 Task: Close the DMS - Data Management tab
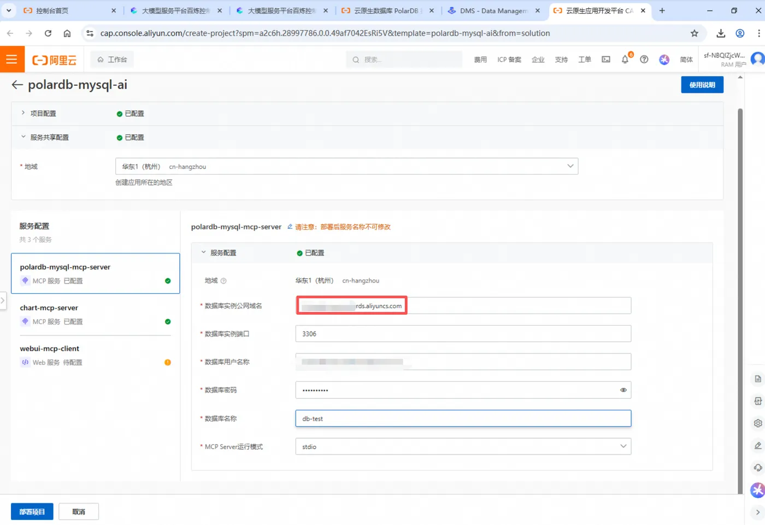pyautogui.click(x=538, y=10)
